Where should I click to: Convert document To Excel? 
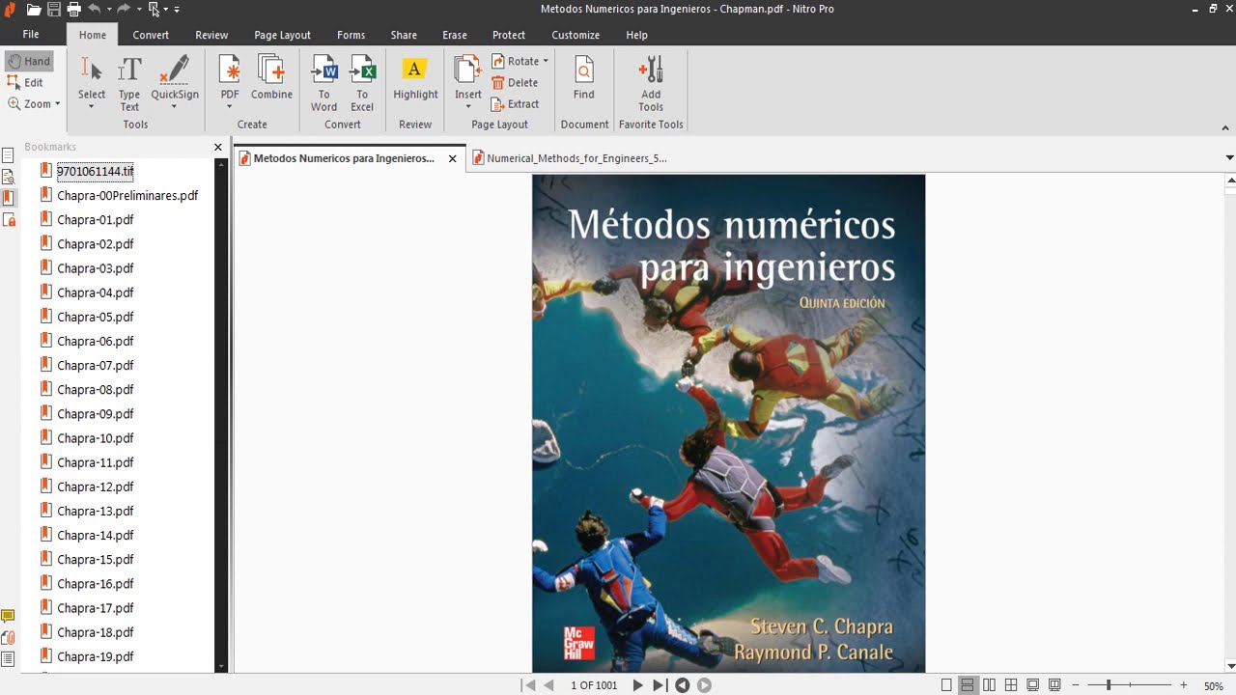point(362,83)
